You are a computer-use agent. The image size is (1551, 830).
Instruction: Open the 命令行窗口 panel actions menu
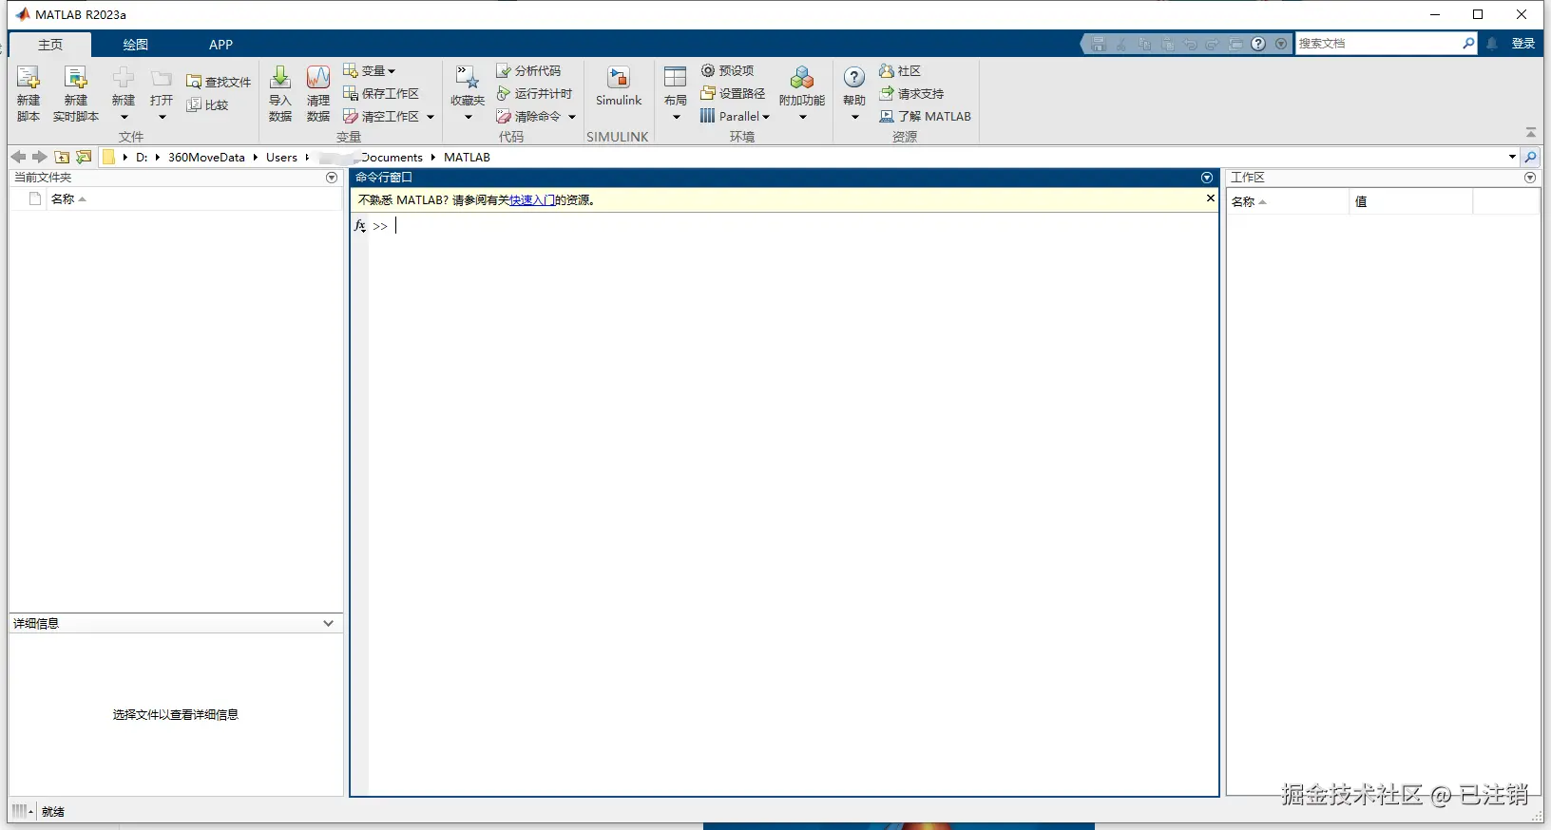[x=1207, y=178]
